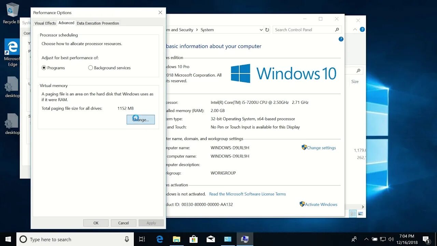437x246 pixels.
Task: Click the System breadcrumb in address bar
Action: [x=207, y=30]
